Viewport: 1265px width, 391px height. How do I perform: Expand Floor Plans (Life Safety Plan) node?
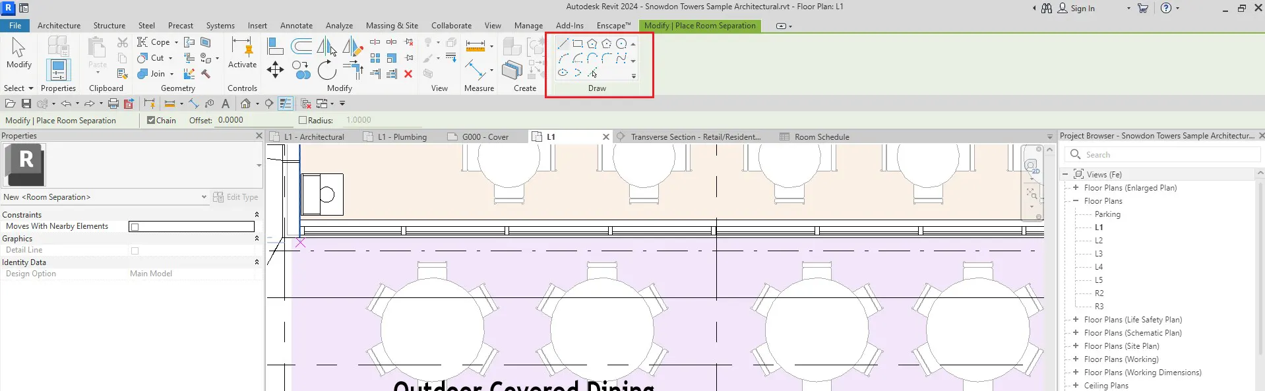click(x=1076, y=320)
